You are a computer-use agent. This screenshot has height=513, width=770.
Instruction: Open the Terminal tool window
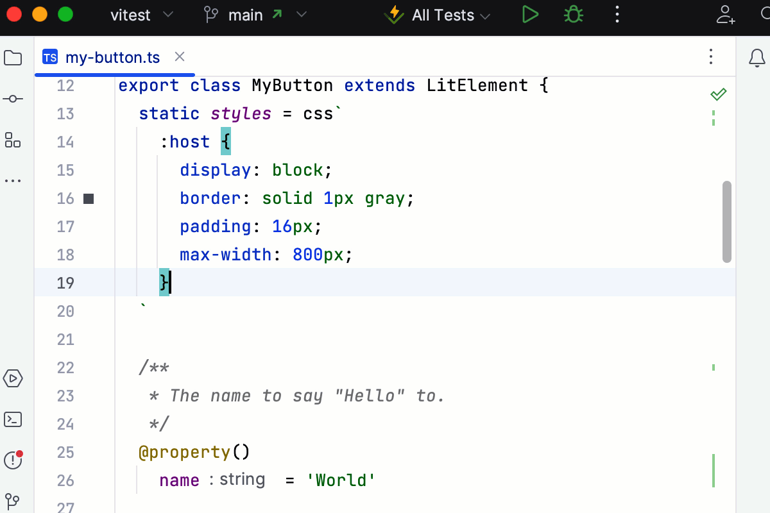(13, 419)
